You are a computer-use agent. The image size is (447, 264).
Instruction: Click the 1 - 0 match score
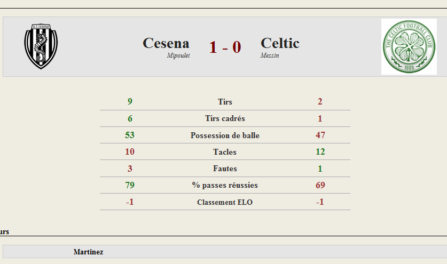click(225, 47)
